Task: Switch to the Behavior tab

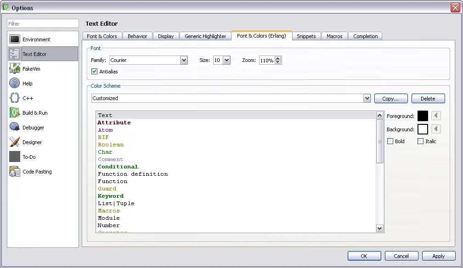Action: (x=137, y=36)
